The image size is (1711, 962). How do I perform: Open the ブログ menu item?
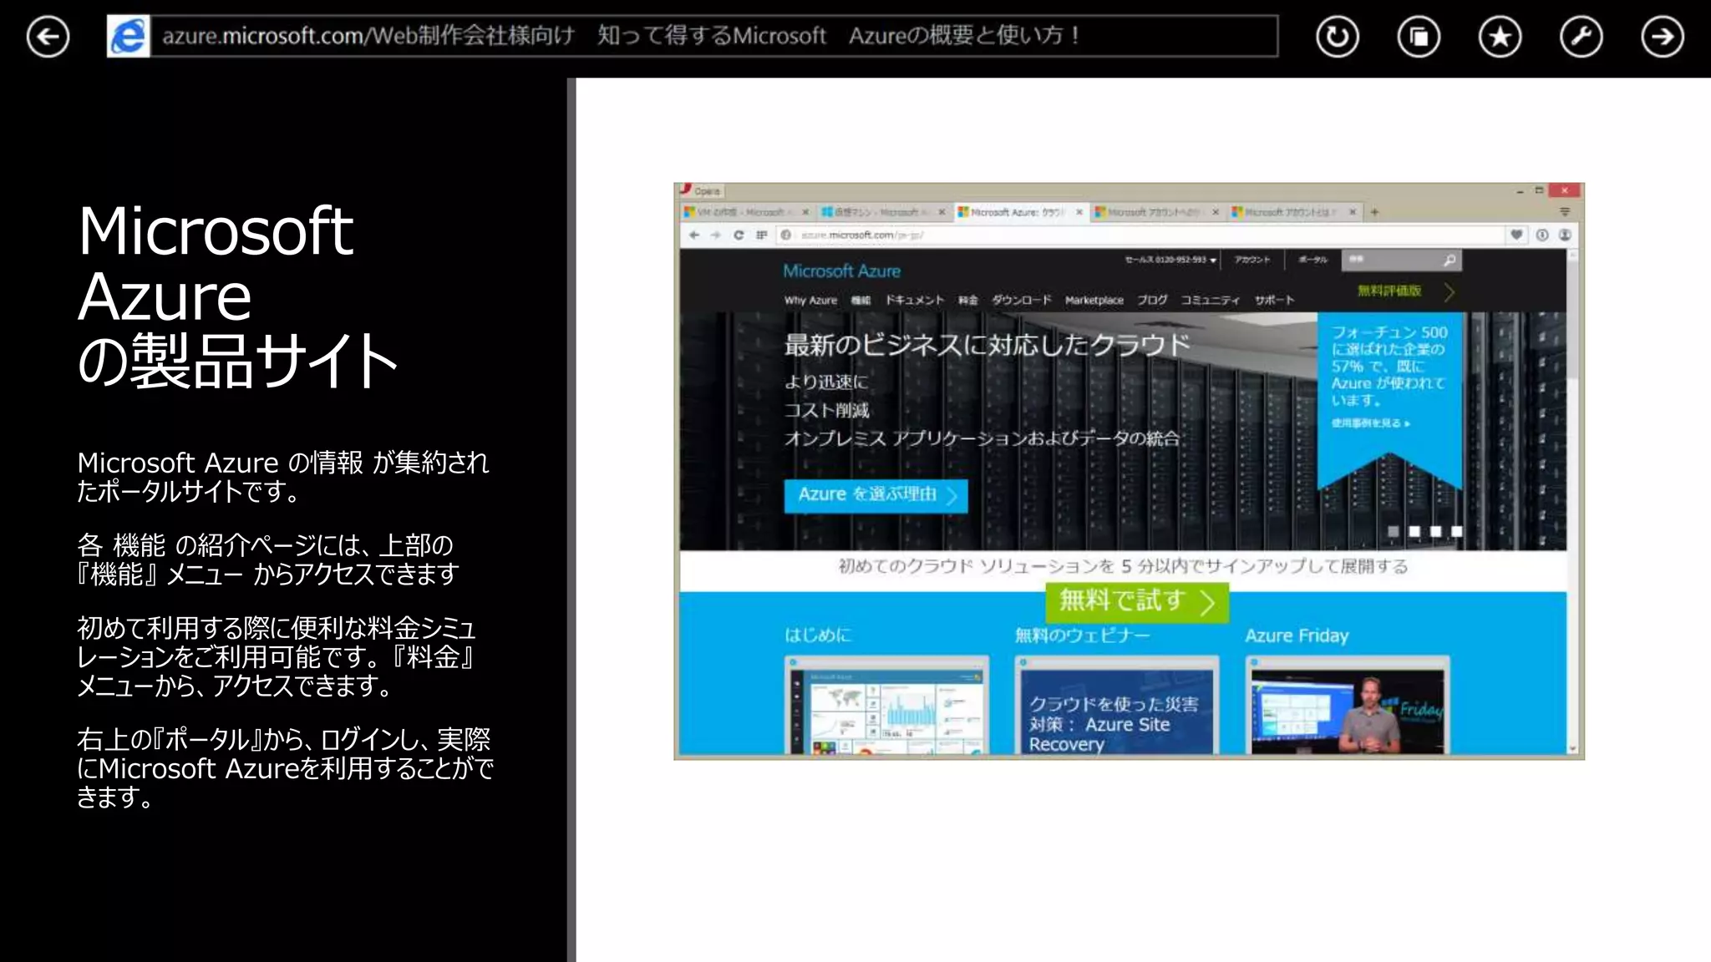coord(1152,300)
